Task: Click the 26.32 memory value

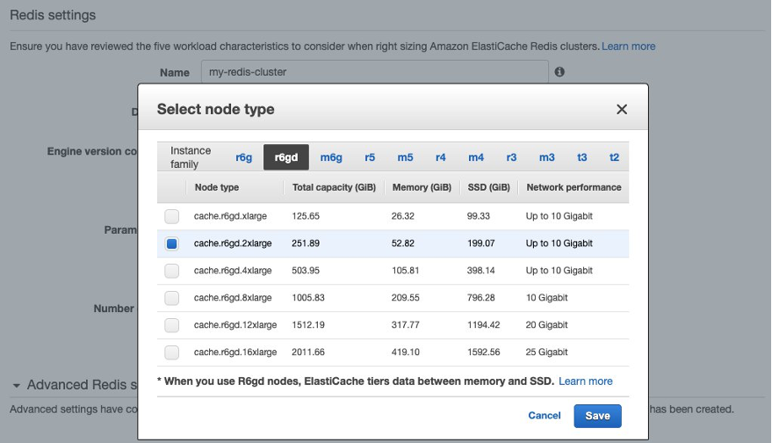Action: [x=403, y=216]
